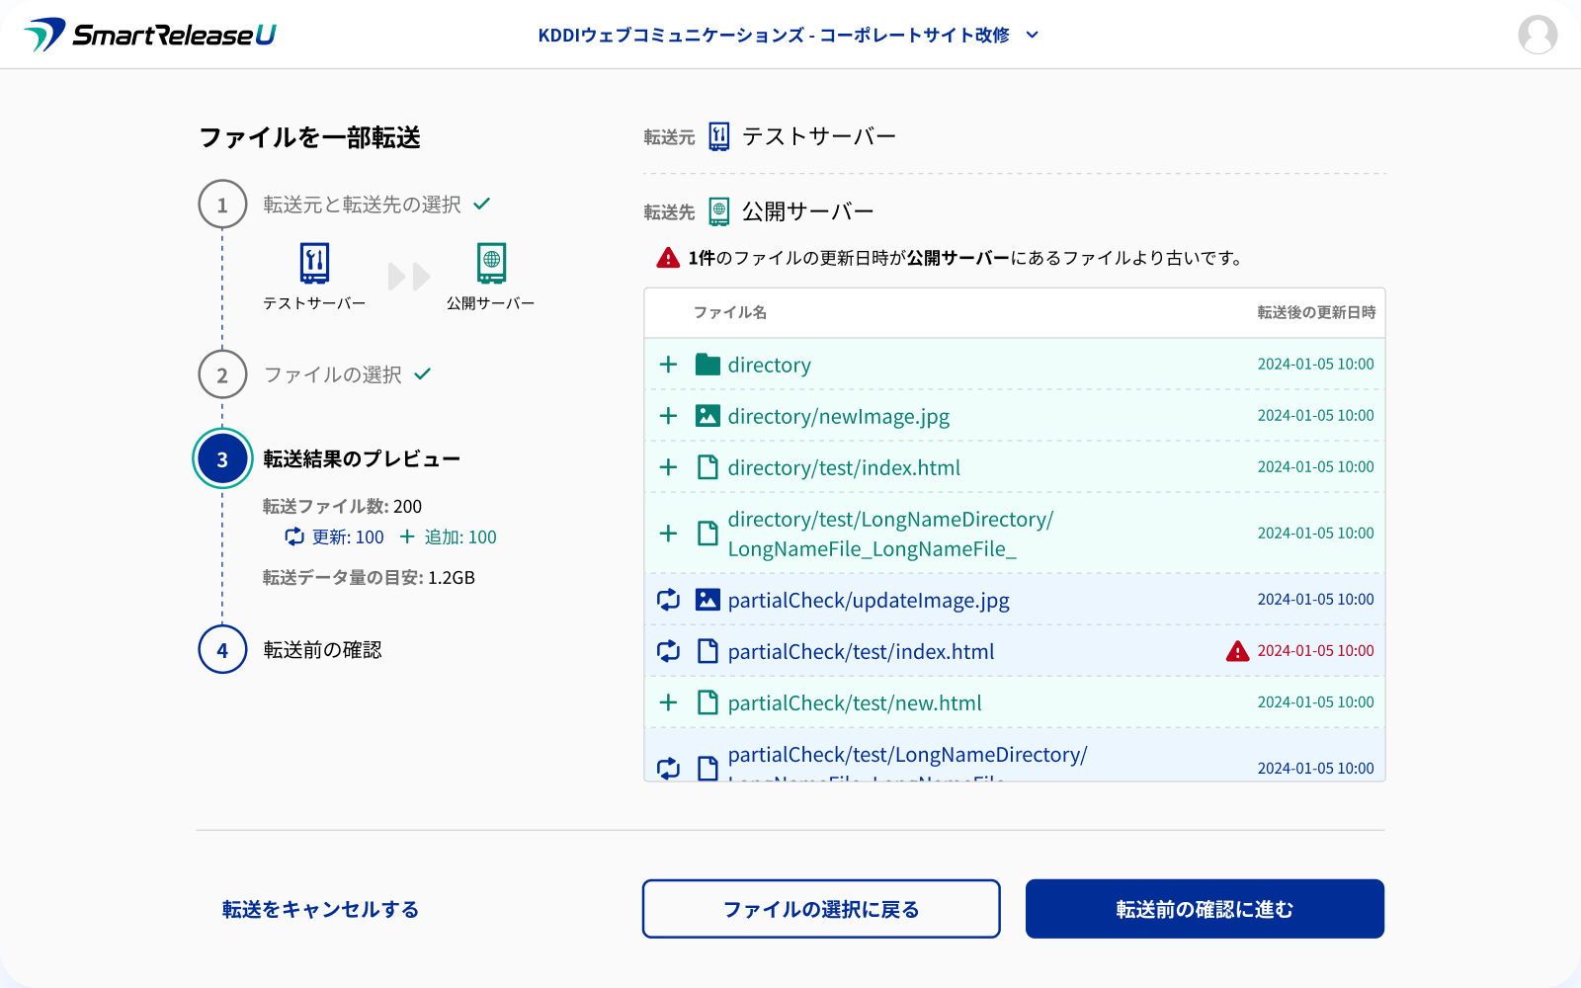Expand the directory row with plus icon

669,365
